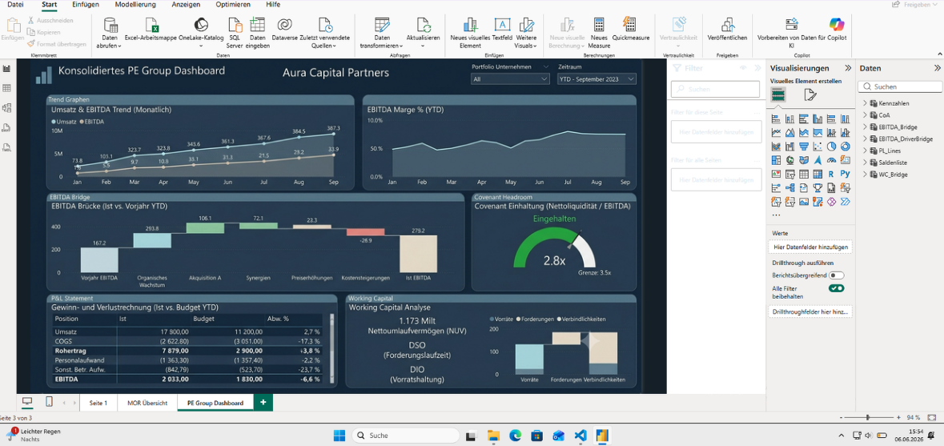Switch to desktop layout icon
The width and height of the screenshot is (944, 446).
pos(27,402)
